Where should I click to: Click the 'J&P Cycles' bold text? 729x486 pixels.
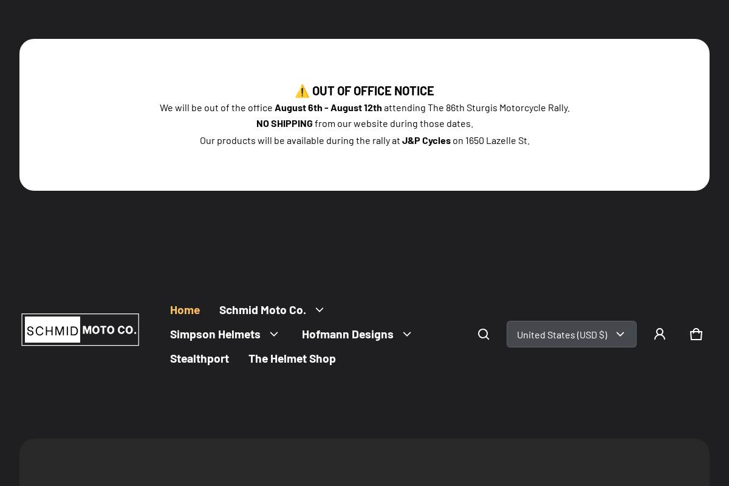[x=426, y=140]
